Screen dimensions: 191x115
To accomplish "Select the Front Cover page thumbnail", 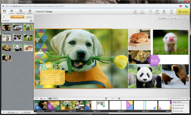I will [x=41, y=105].
